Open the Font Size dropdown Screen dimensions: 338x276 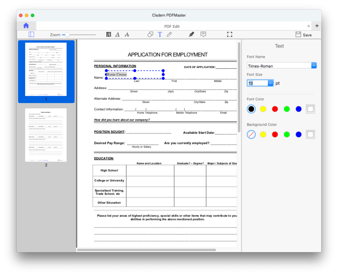(x=270, y=83)
